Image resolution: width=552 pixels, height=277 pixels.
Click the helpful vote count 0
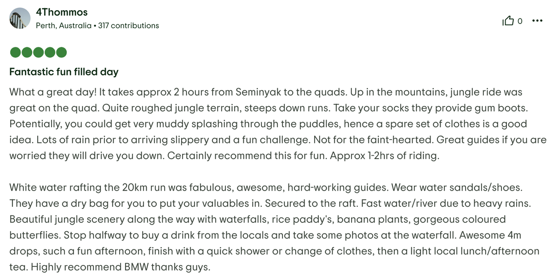520,21
